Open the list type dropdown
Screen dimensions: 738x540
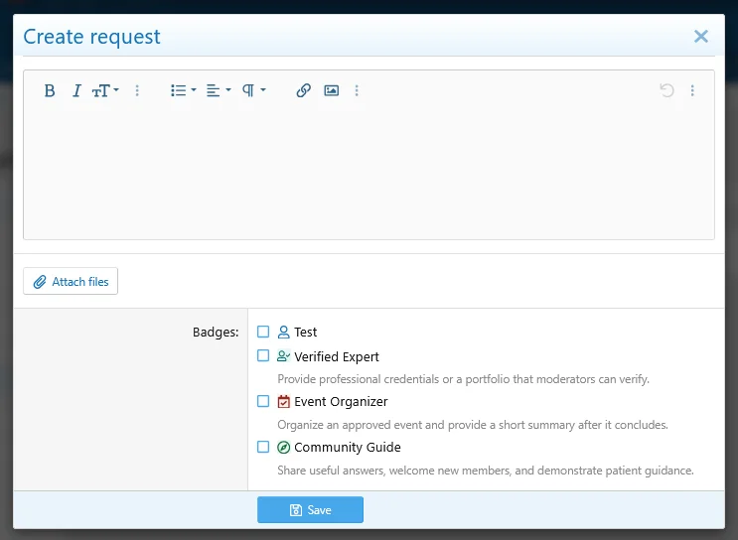(183, 90)
